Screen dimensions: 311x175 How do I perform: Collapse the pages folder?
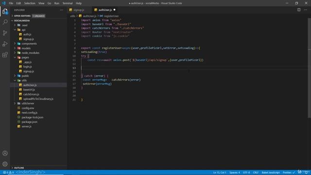click(x=25, y=57)
